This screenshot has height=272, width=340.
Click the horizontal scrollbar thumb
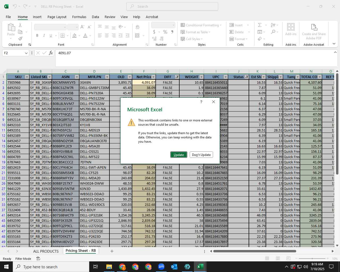[255, 251]
